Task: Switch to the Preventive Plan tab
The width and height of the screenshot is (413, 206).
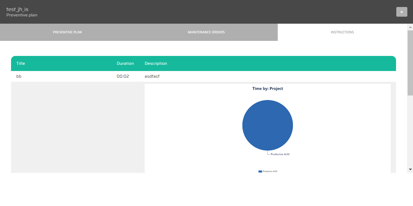Action: pos(67,32)
